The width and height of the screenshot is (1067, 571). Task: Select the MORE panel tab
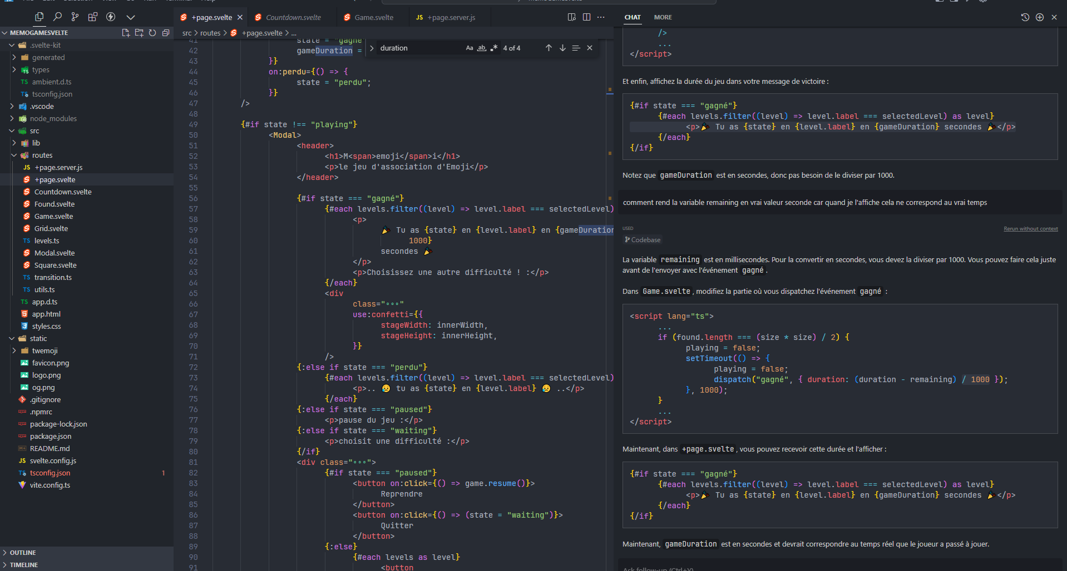pyautogui.click(x=663, y=17)
